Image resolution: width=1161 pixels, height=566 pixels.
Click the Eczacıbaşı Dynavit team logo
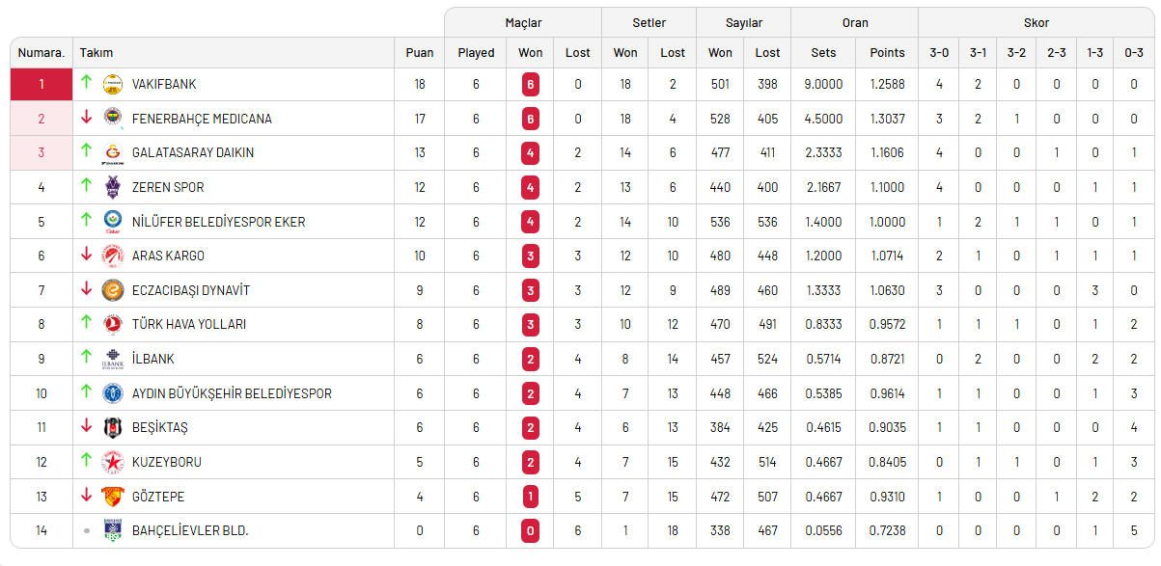point(113,290)
